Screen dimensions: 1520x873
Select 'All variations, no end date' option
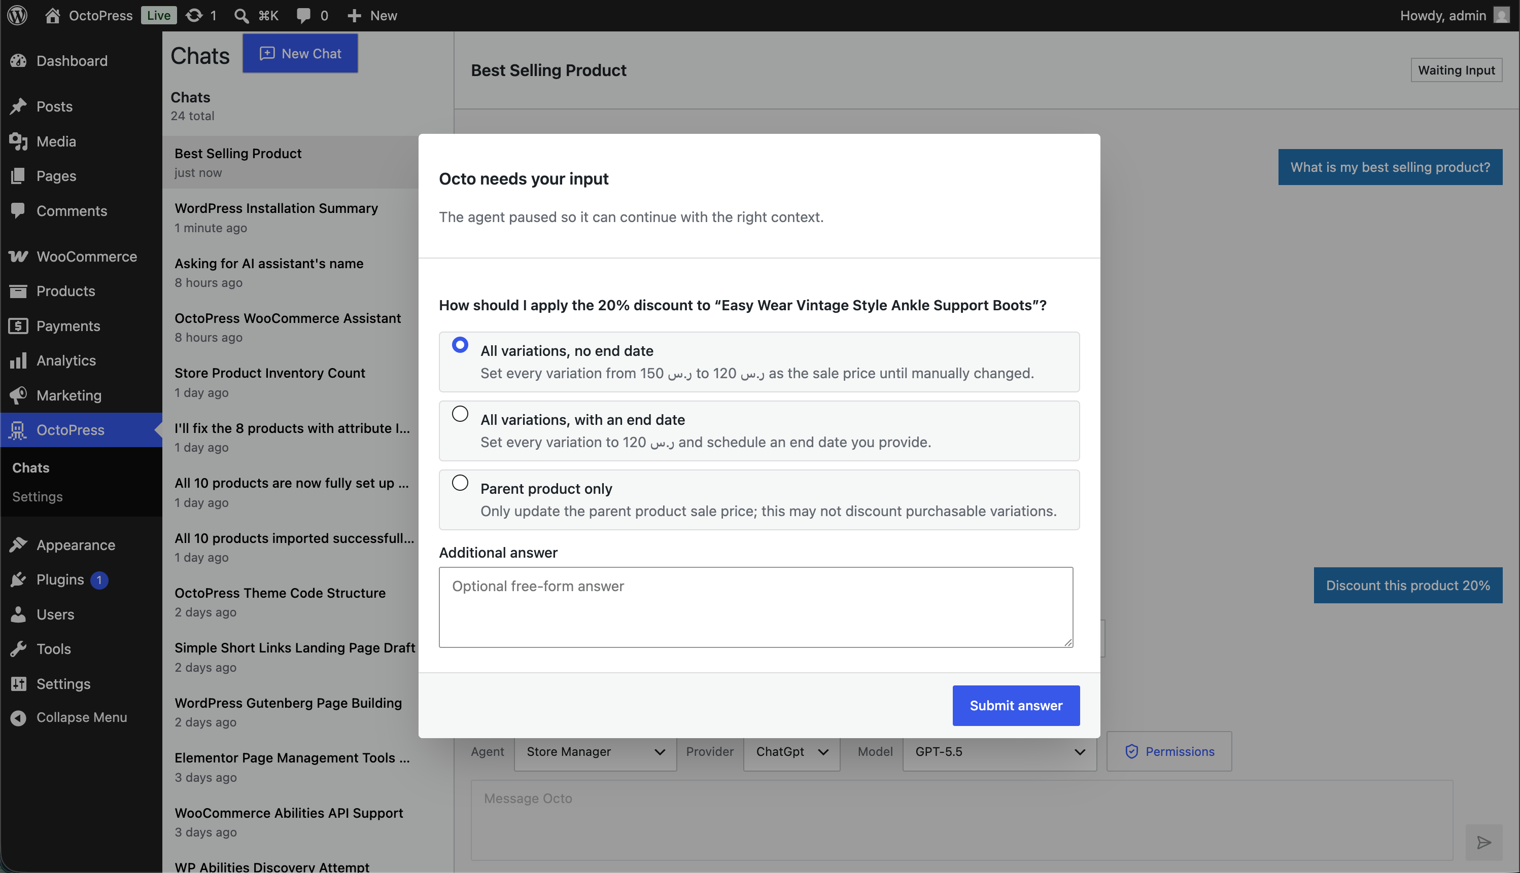point(460,345)
